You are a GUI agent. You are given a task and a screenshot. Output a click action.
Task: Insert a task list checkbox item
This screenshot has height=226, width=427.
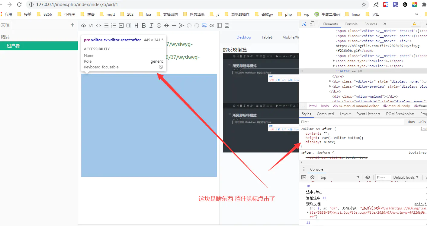coord(121,26)
